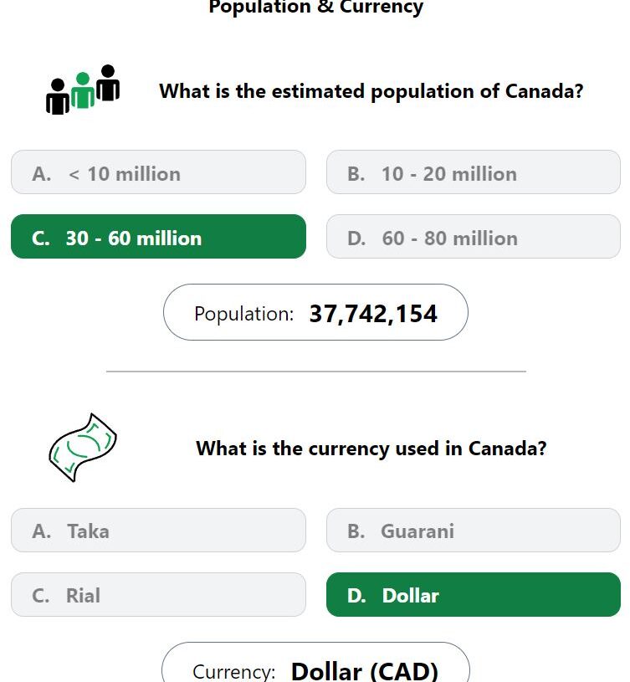Click the Canada currency question text

tap(371, 449)
